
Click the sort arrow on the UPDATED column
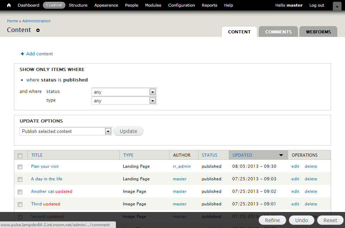click(281, 155)
